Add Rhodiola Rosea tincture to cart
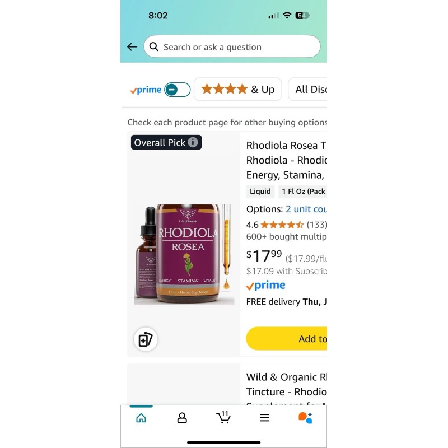 click(x=287, y=339)
